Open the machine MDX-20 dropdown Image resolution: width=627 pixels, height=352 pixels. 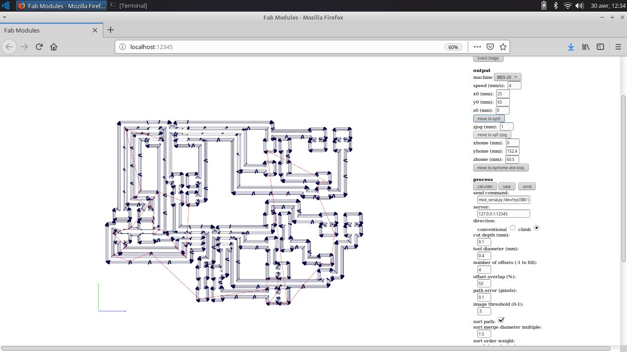(508, 77)
